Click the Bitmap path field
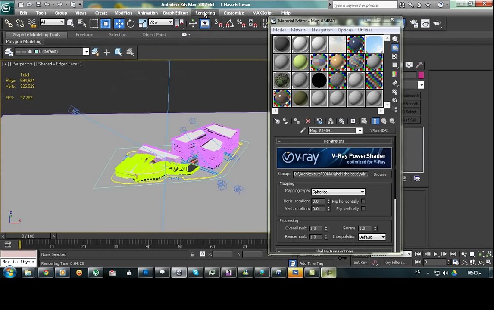This screenshot has height=310, width=494. (x=331, y=174)
